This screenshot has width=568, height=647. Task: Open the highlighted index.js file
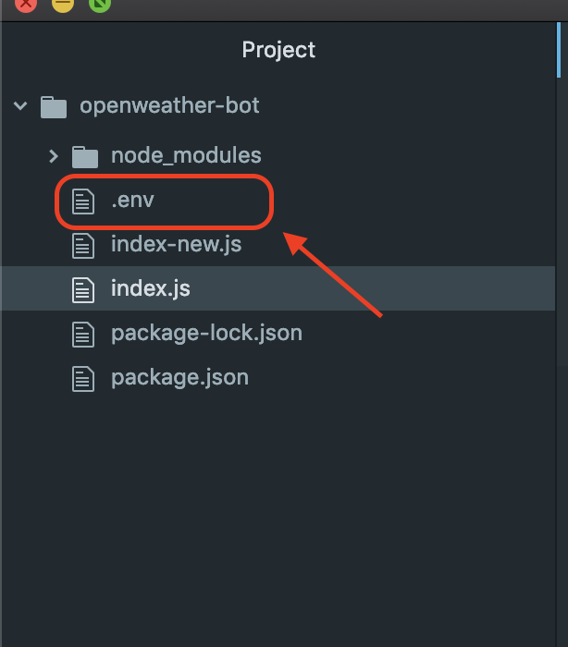[150, 288]
